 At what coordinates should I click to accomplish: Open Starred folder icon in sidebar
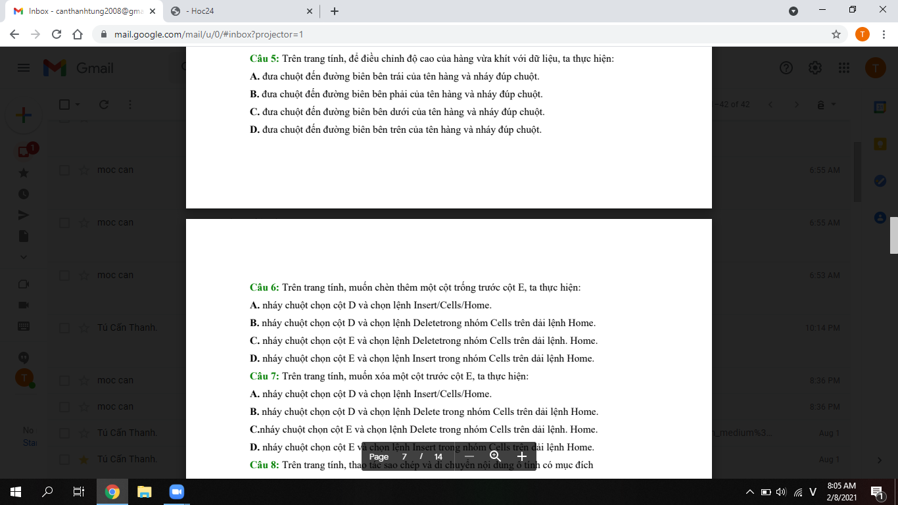24,173
